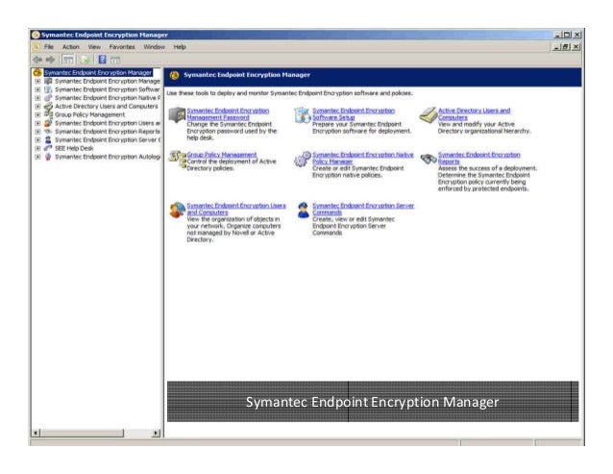Expand Symantec Endpoint Encryption Reports tree node

click(x=37, y=132)
